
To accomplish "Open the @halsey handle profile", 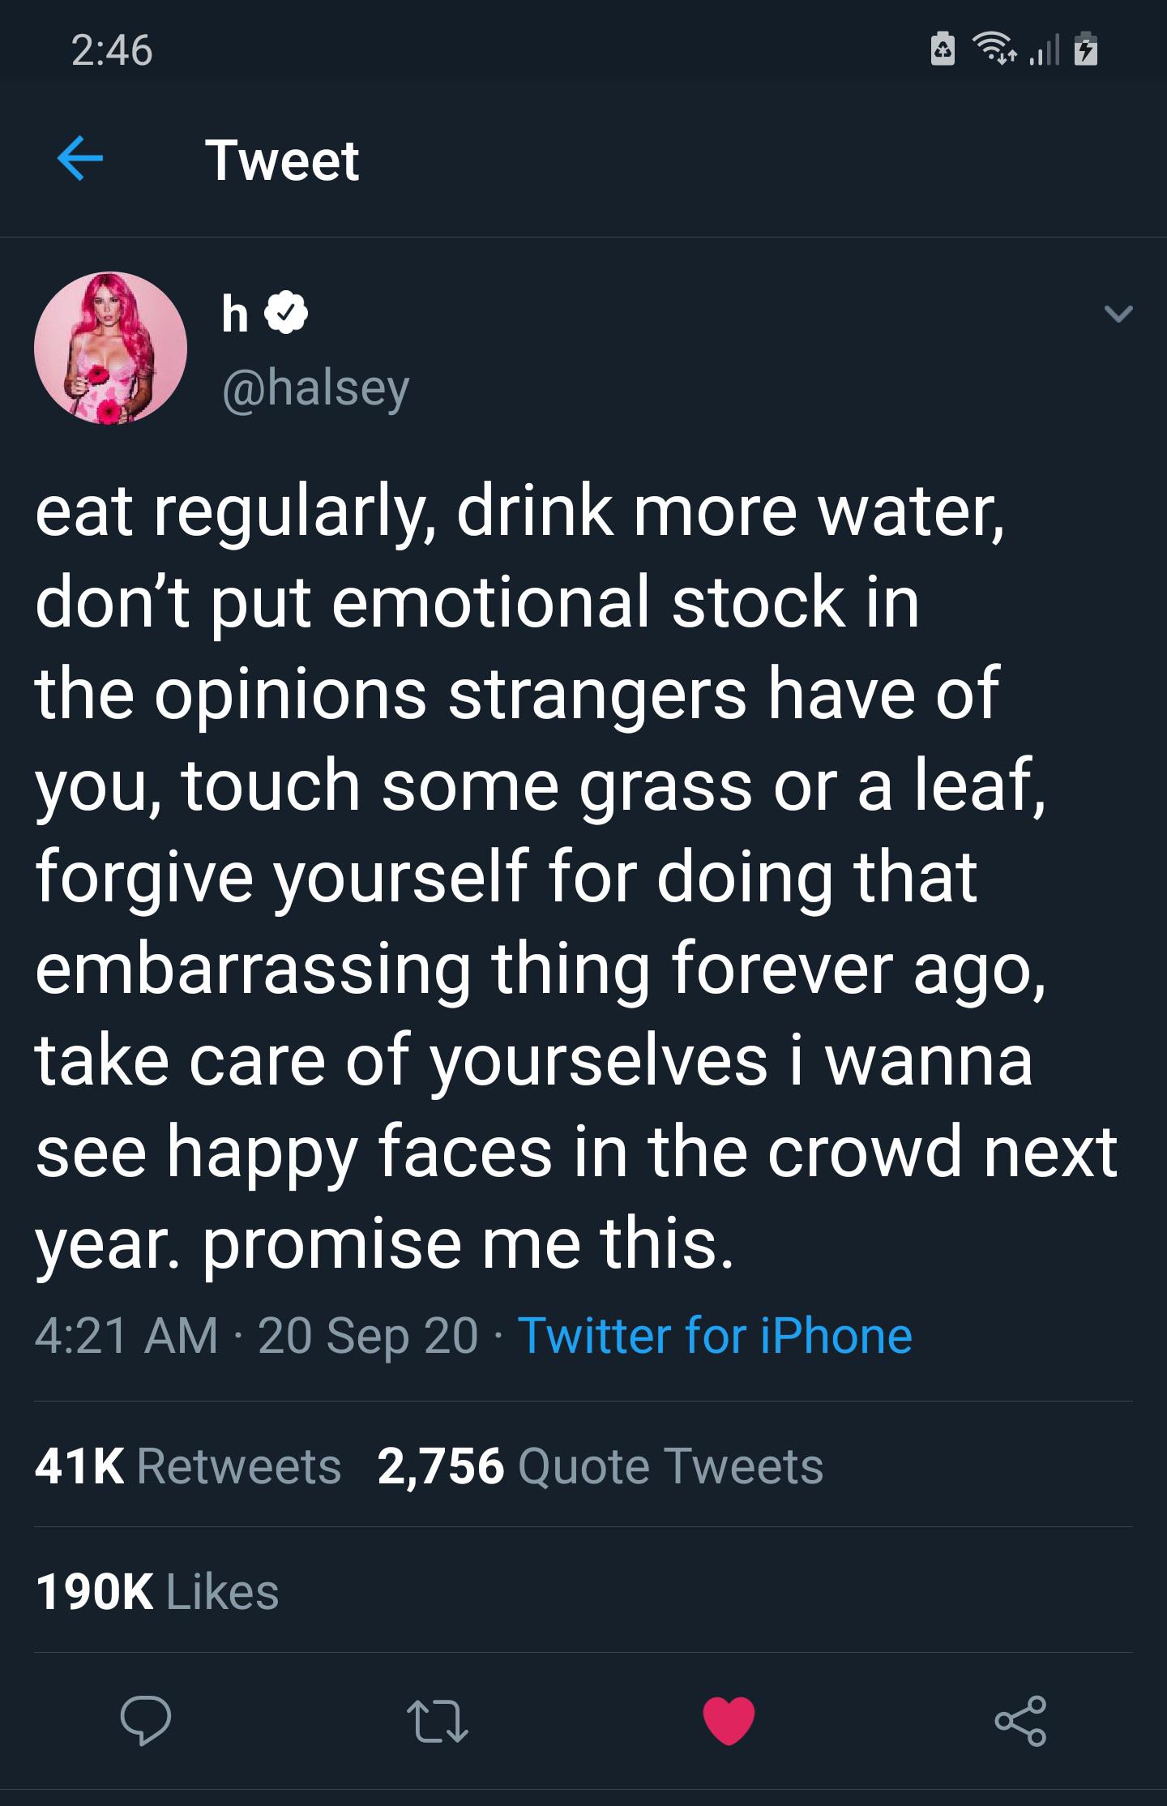I will (x=315, y=388).
